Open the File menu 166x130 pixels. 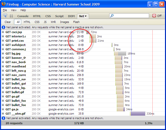5,10
